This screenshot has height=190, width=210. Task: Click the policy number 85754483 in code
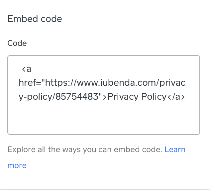[x=79, y=96]
